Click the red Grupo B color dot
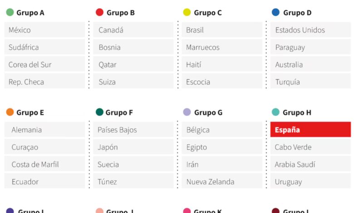Image resolution: width=354 pixels, height=213 pixels. click(x=100, y=12)
